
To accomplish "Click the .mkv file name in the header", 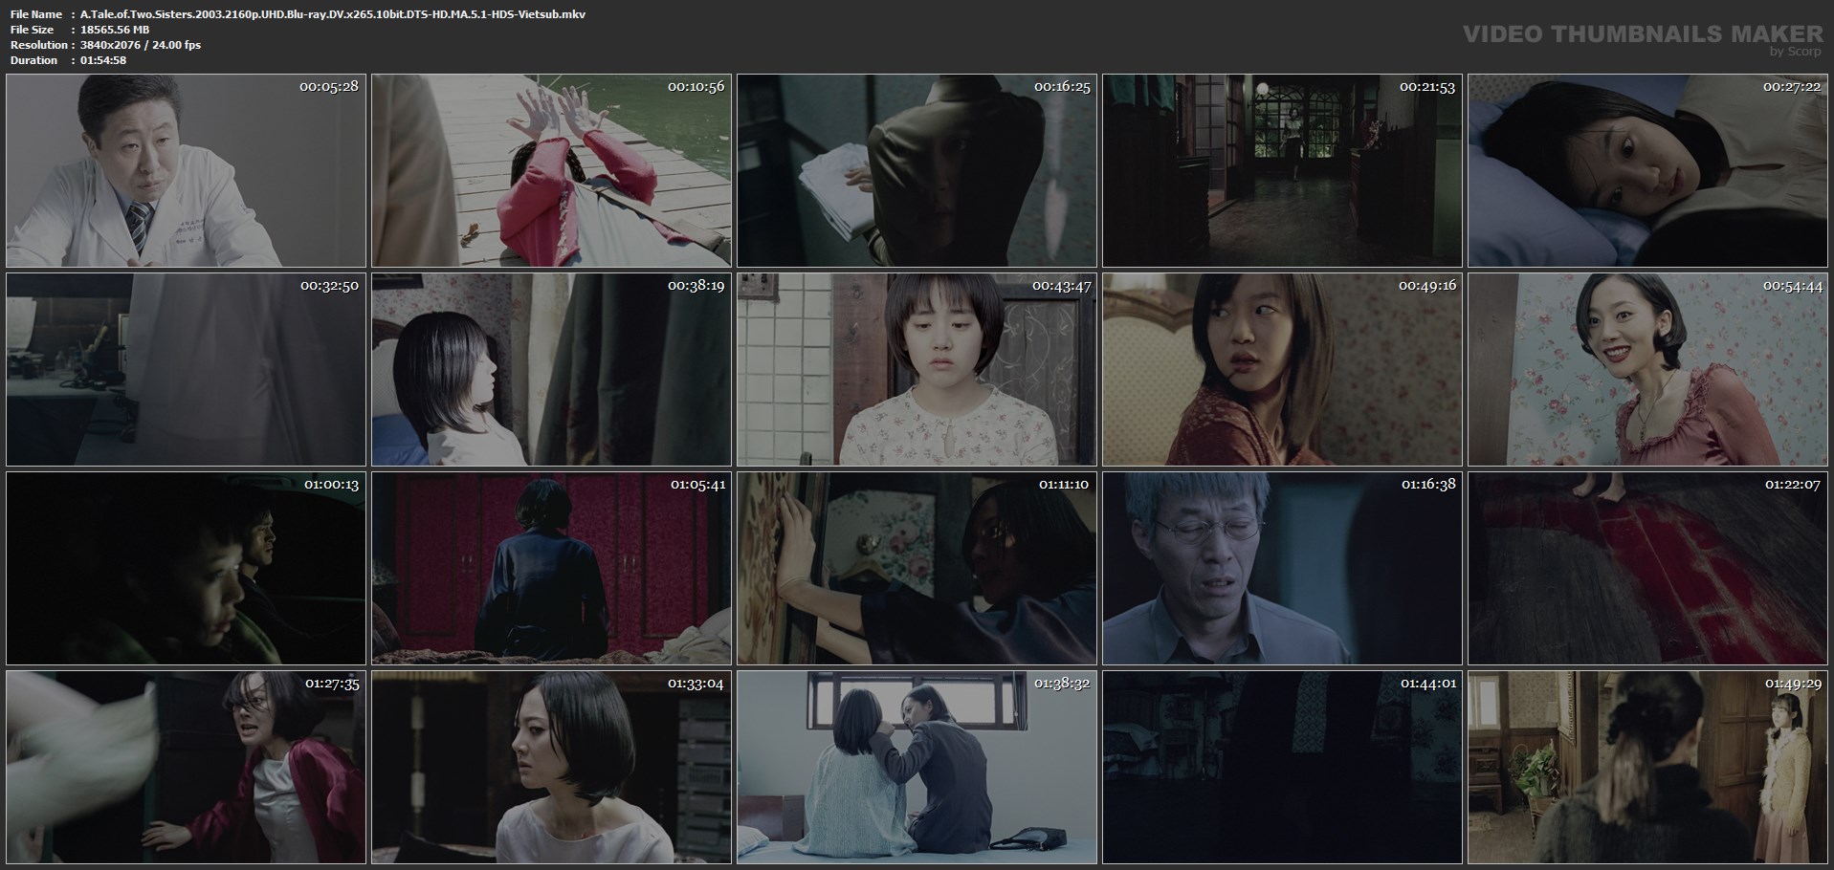I will click(x=333, y=14).
